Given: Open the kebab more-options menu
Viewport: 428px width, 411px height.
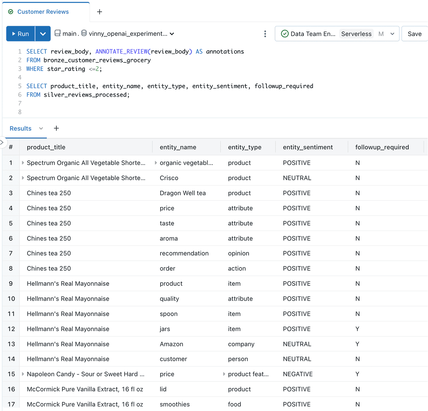Looking at the screenshot, I should tap(265, 34).
